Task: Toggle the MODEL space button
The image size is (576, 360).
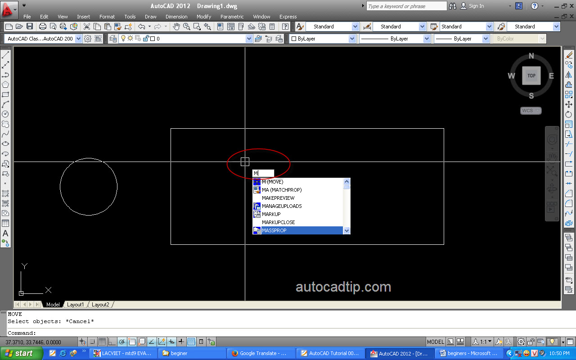Action: tap(436, 342)
